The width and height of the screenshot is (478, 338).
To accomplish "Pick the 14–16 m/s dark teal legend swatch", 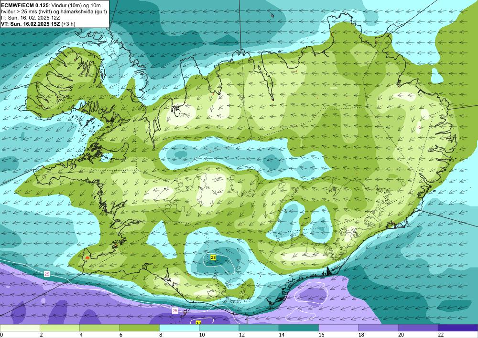I will pyautogui.click(x=299, y=328).
